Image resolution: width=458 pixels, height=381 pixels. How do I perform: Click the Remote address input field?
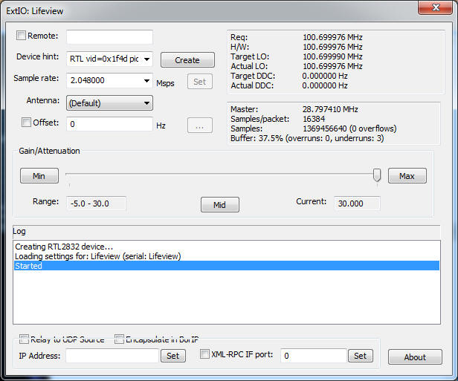[x=109, y=37]
